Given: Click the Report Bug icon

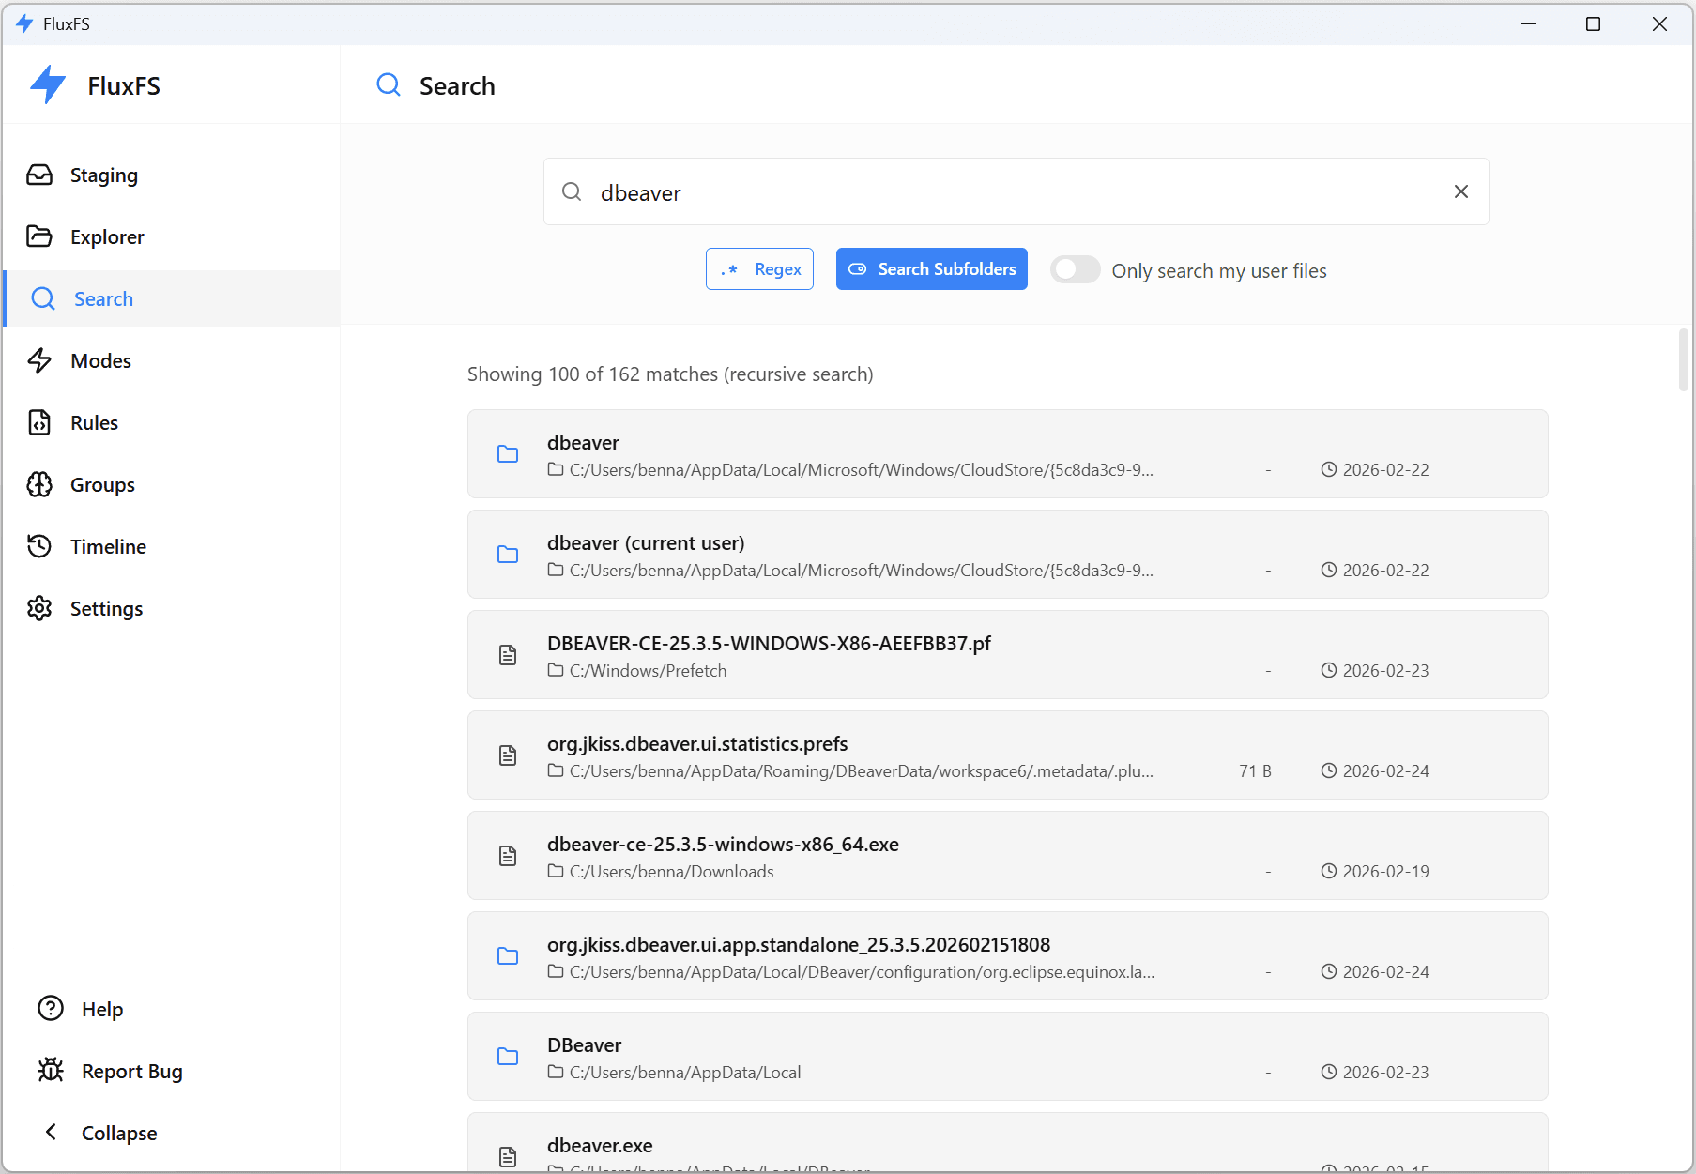Looking at the screenshot, I should 50,1070.
